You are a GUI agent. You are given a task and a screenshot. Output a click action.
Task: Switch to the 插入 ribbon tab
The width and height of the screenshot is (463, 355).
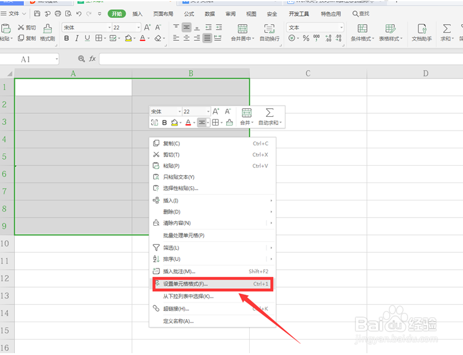point(138,14)
